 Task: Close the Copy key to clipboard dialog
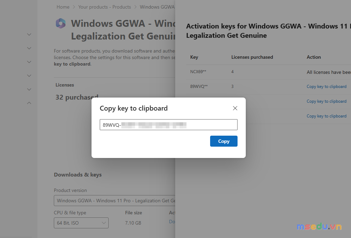click(x=235, y=108)
